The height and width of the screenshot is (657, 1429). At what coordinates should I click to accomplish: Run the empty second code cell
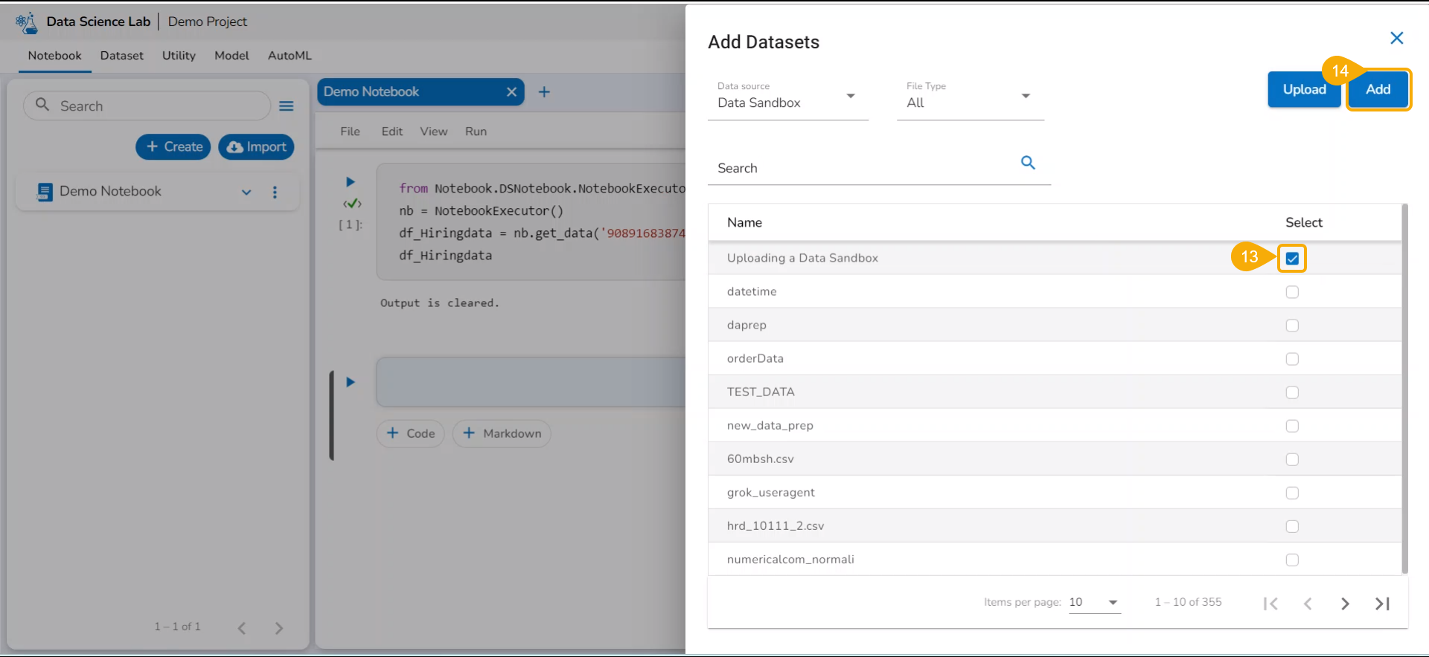[350, 382]
